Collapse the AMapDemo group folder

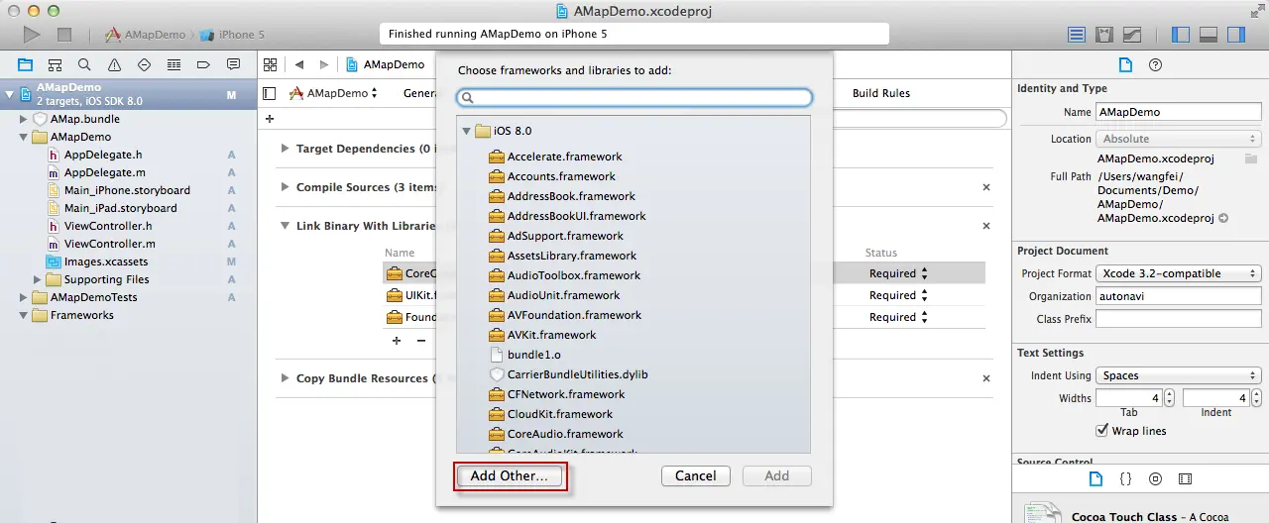[x=23, y=137]
